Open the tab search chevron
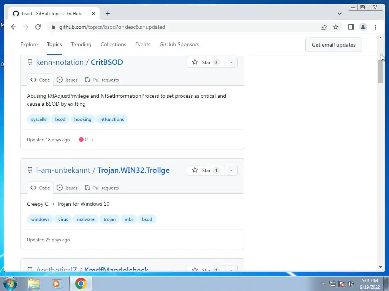Image resolution: width=389 pixels, height=291 pixels. coord(339,14)
